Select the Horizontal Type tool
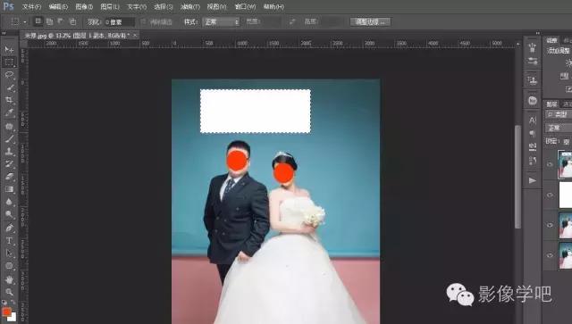The width and height of the screenshot is (572, 324). point(9,241)
